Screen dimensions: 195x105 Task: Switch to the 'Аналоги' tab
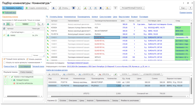[90, 101]
